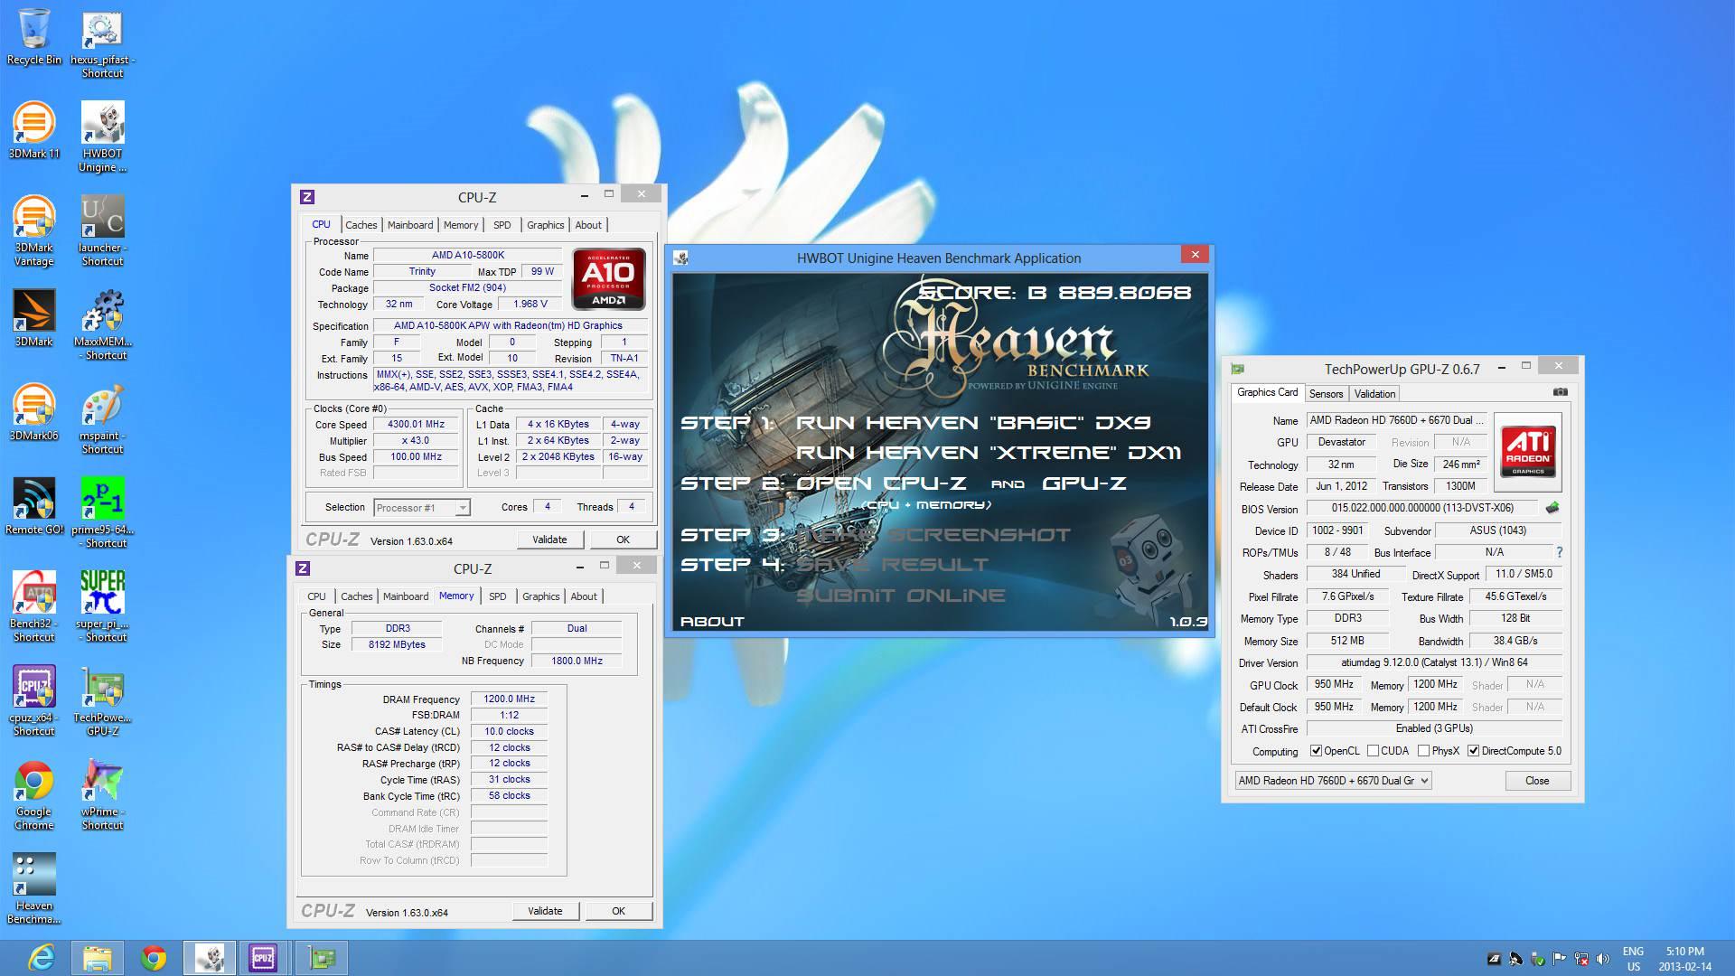Open 3DMark06 desktop icon
1735x976 pixels.
click(34, 412)
